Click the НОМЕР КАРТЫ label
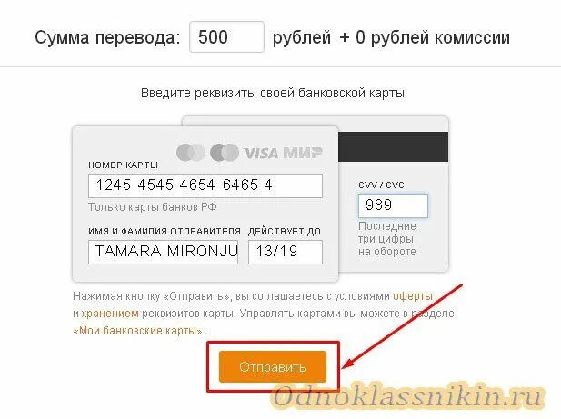This screenshot has width=561, height=419. [124, 165]
